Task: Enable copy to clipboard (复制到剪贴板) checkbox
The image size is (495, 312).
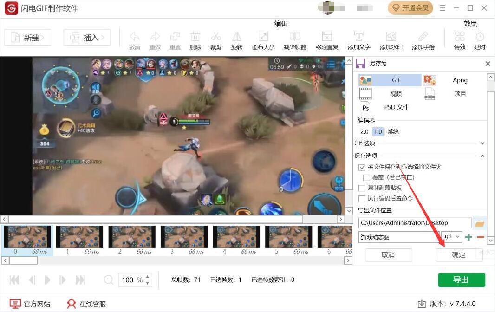Action: click(x=362, y=188)
